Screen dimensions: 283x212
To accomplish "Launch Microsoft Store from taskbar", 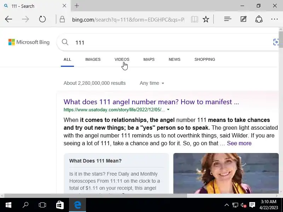I will coord(60,205).
